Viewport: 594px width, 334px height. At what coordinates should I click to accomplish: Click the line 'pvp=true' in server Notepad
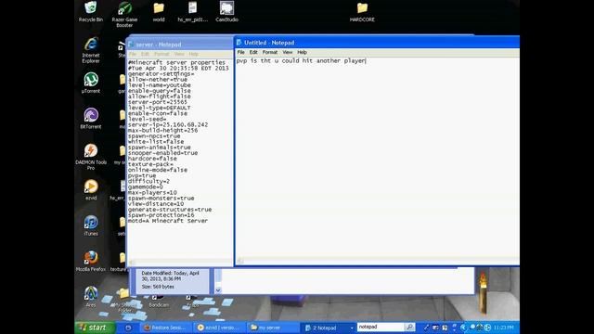142,175
